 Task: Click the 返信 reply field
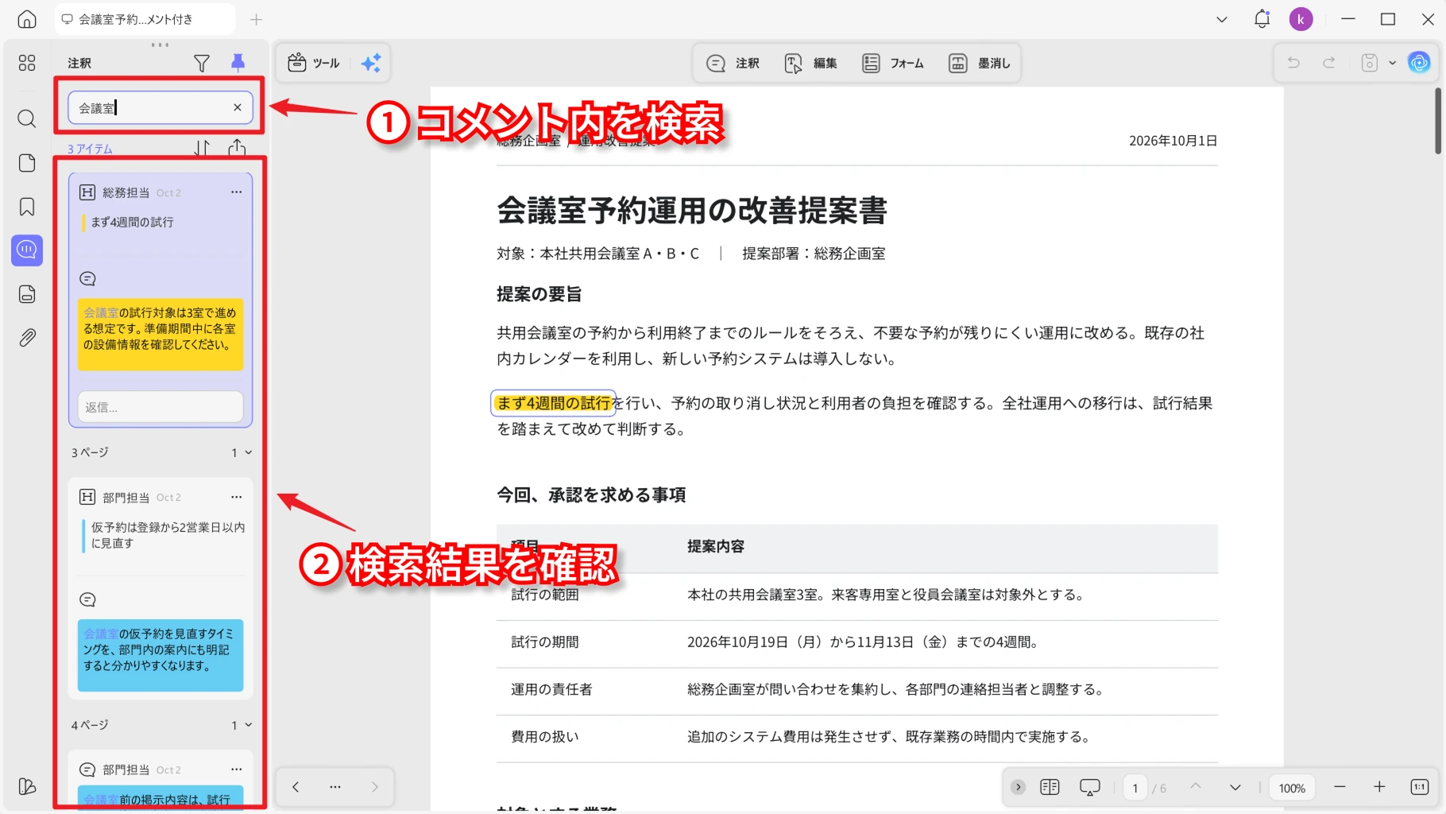[160, 407]
